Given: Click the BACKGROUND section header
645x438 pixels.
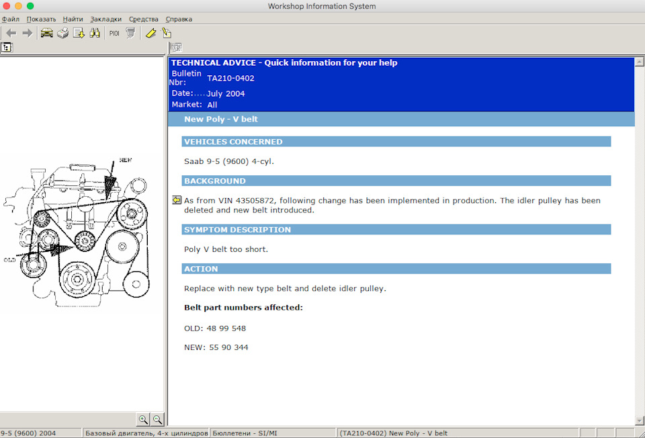Looking at the screenshot, I should click(396, 181).
